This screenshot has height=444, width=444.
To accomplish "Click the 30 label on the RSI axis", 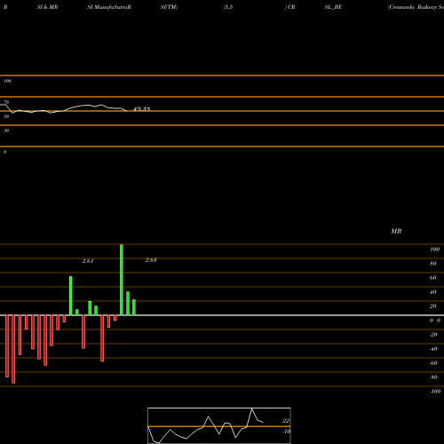I will click(x=6, y=131).
